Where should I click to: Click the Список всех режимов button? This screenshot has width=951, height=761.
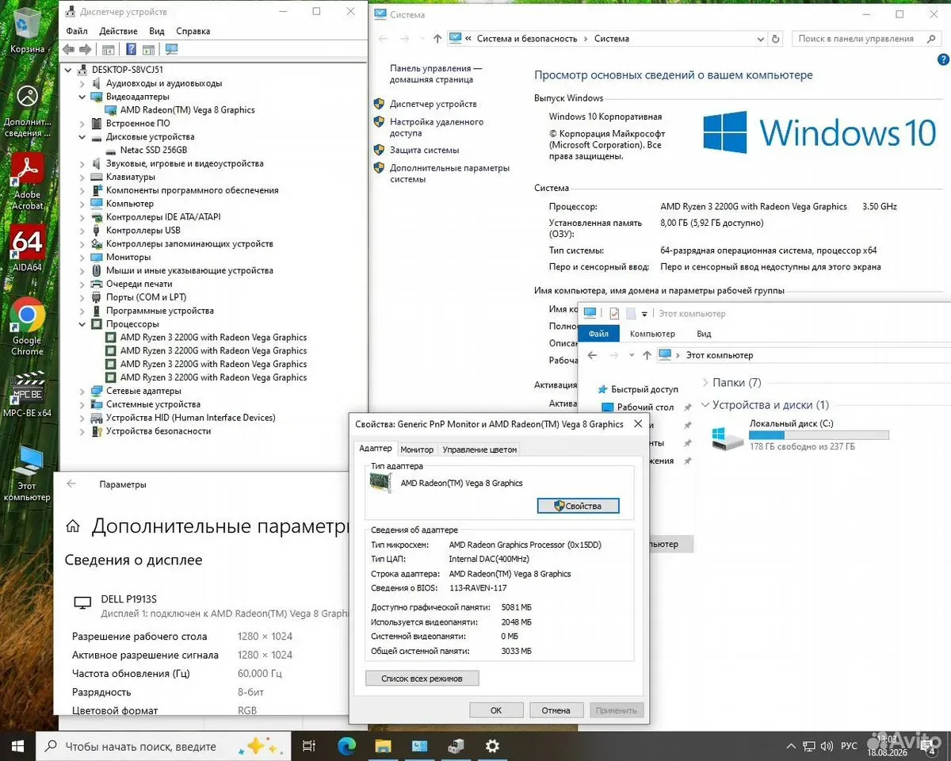(x=422, y=679)
